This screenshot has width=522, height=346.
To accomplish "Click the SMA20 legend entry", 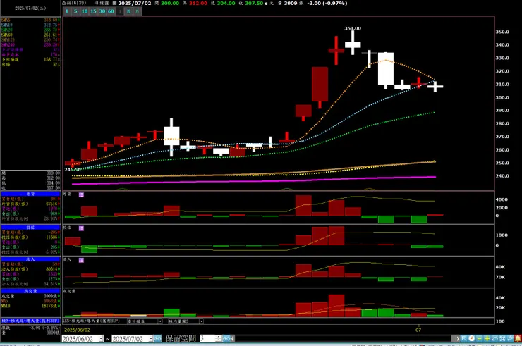I will [x=30, y=30].
